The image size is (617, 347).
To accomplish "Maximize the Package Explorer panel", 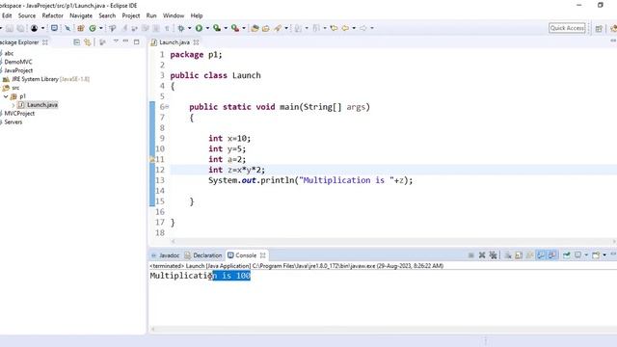I will [137, 41].
